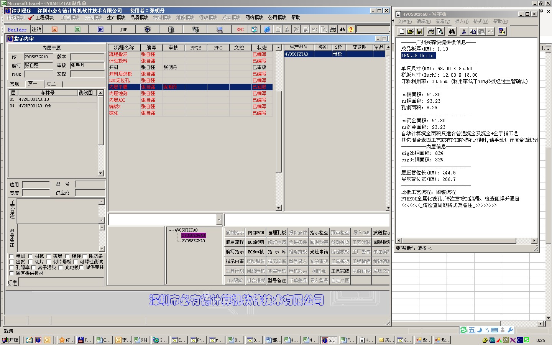Check the 出货 checkbox
Screen dimensions: 552x345
[11, 262]
